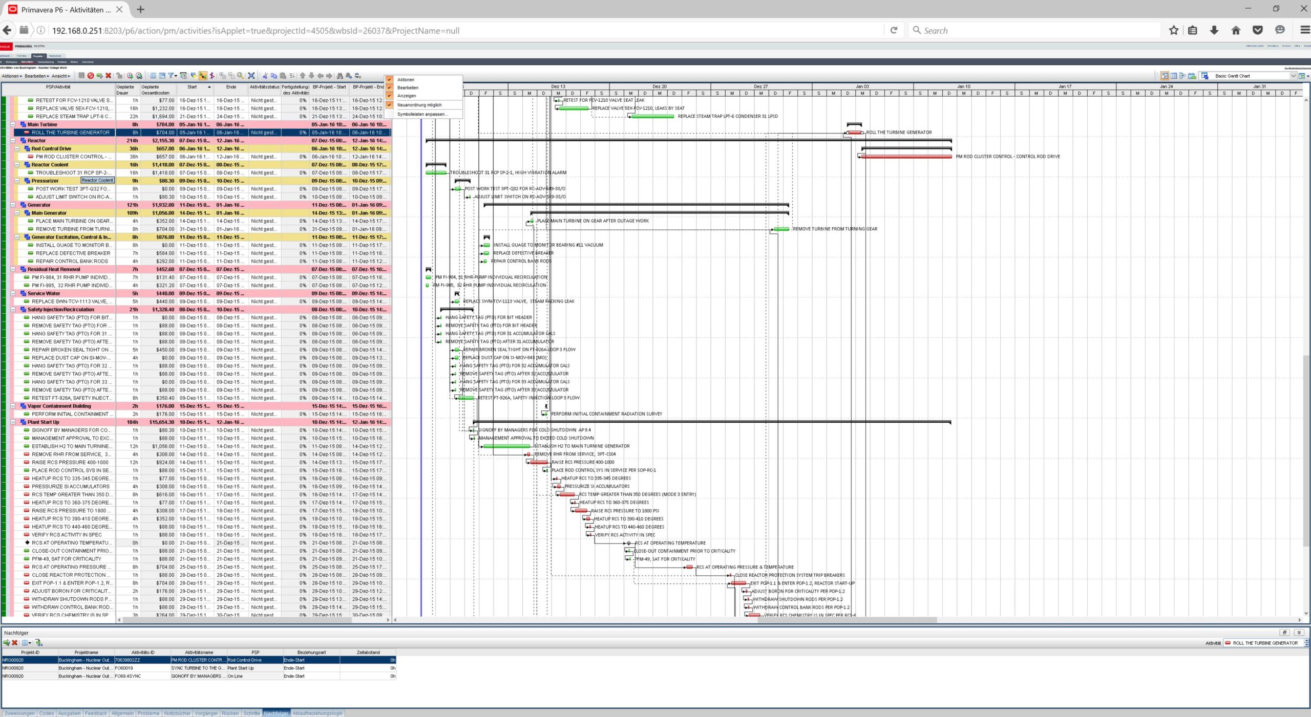Uncheck Anzeigen toolbar option in popup
This screenshot has height=717, width=1311.
[390, 96]
